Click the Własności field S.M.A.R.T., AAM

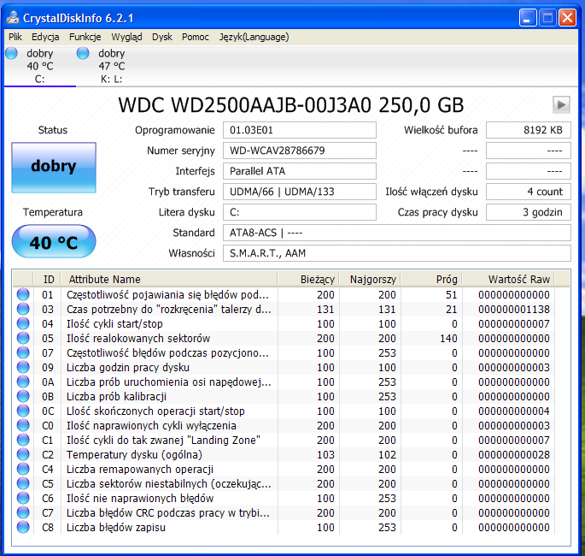click(397, 253)
